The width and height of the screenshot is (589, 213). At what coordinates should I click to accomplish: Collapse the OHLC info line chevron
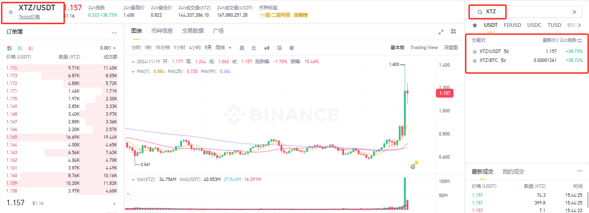click(x=133, y=61)
